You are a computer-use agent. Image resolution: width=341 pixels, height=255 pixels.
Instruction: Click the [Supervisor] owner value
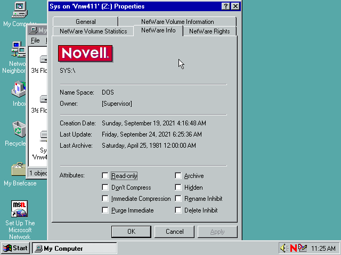point(117,104)
